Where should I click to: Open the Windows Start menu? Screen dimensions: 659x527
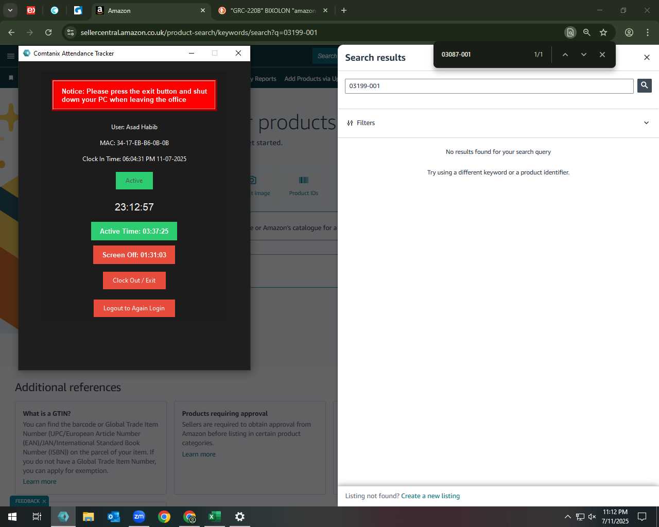click(x=12, y=517)
